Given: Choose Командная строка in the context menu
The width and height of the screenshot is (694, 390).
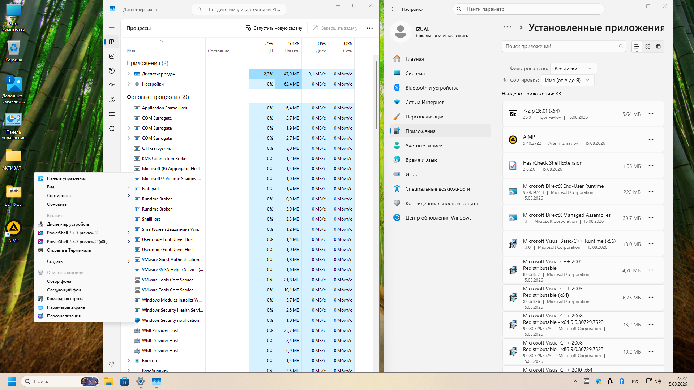Looking at the screenshot, I should pos(84,299).
